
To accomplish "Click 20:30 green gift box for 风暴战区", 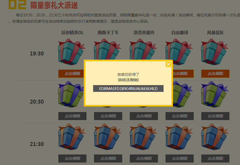I will pyautogui.click(x=215, y=94).
